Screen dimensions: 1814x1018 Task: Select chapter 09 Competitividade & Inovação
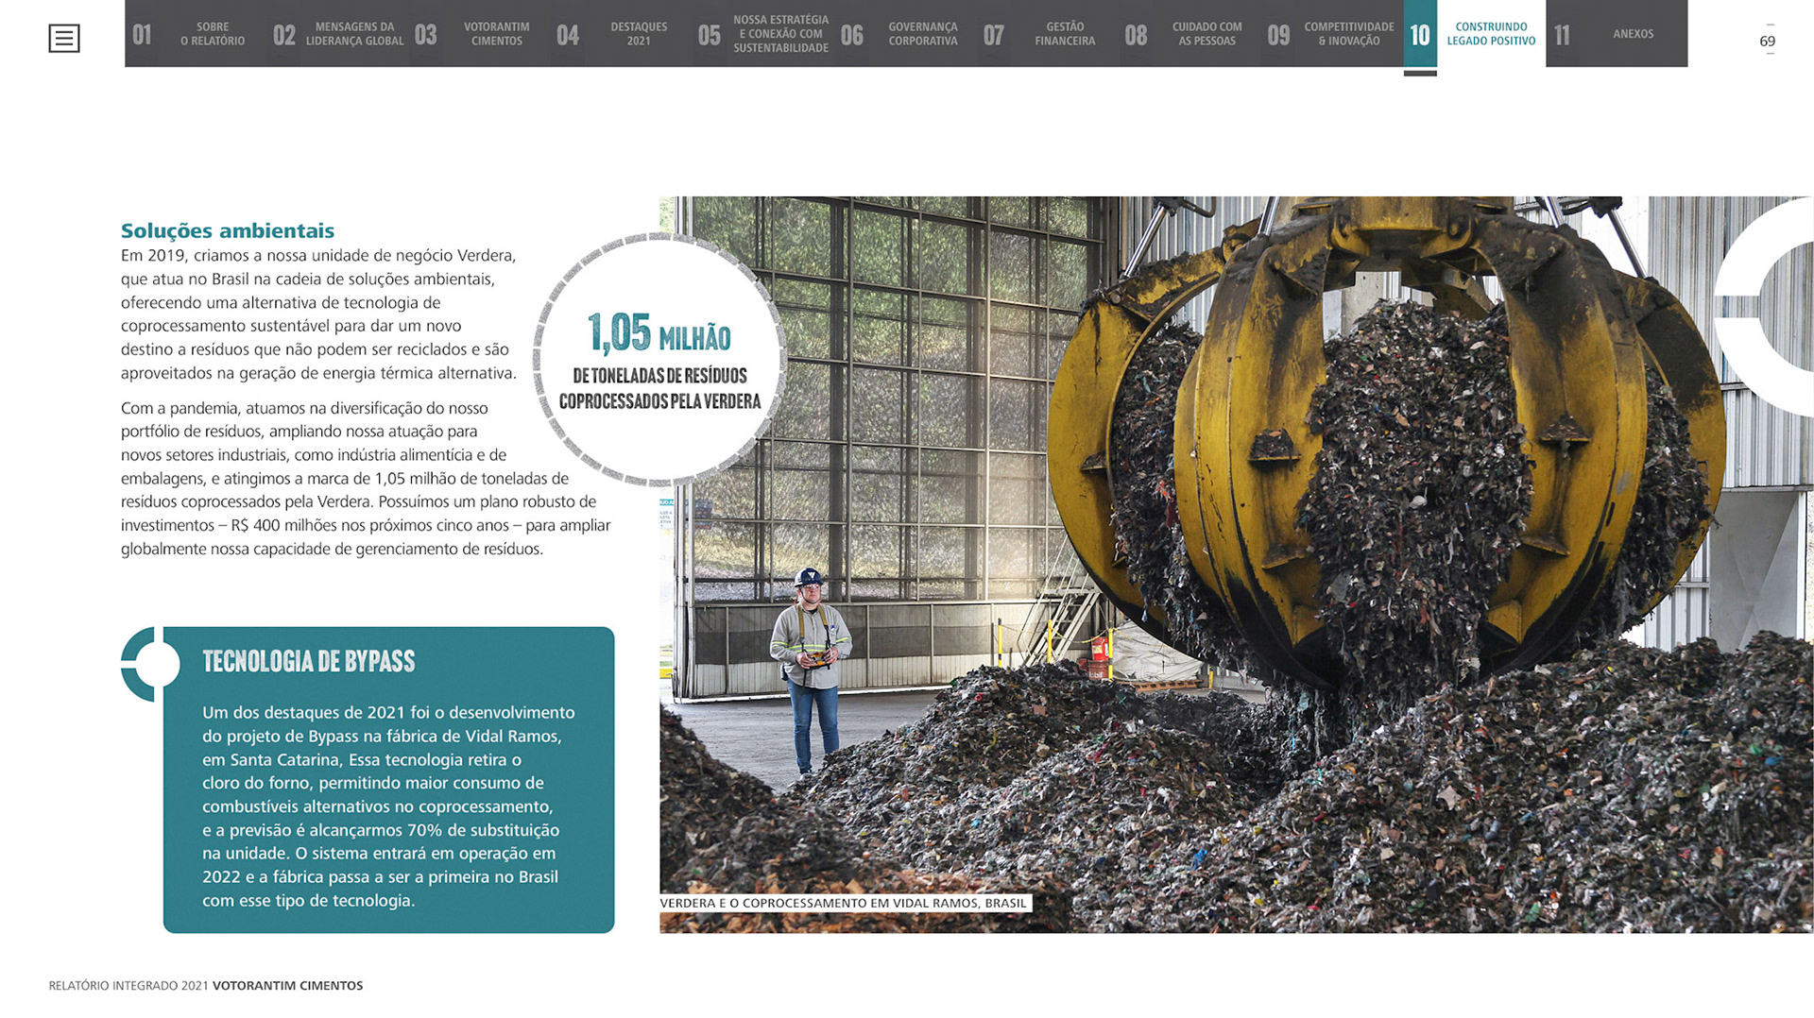coord(1332,34)
